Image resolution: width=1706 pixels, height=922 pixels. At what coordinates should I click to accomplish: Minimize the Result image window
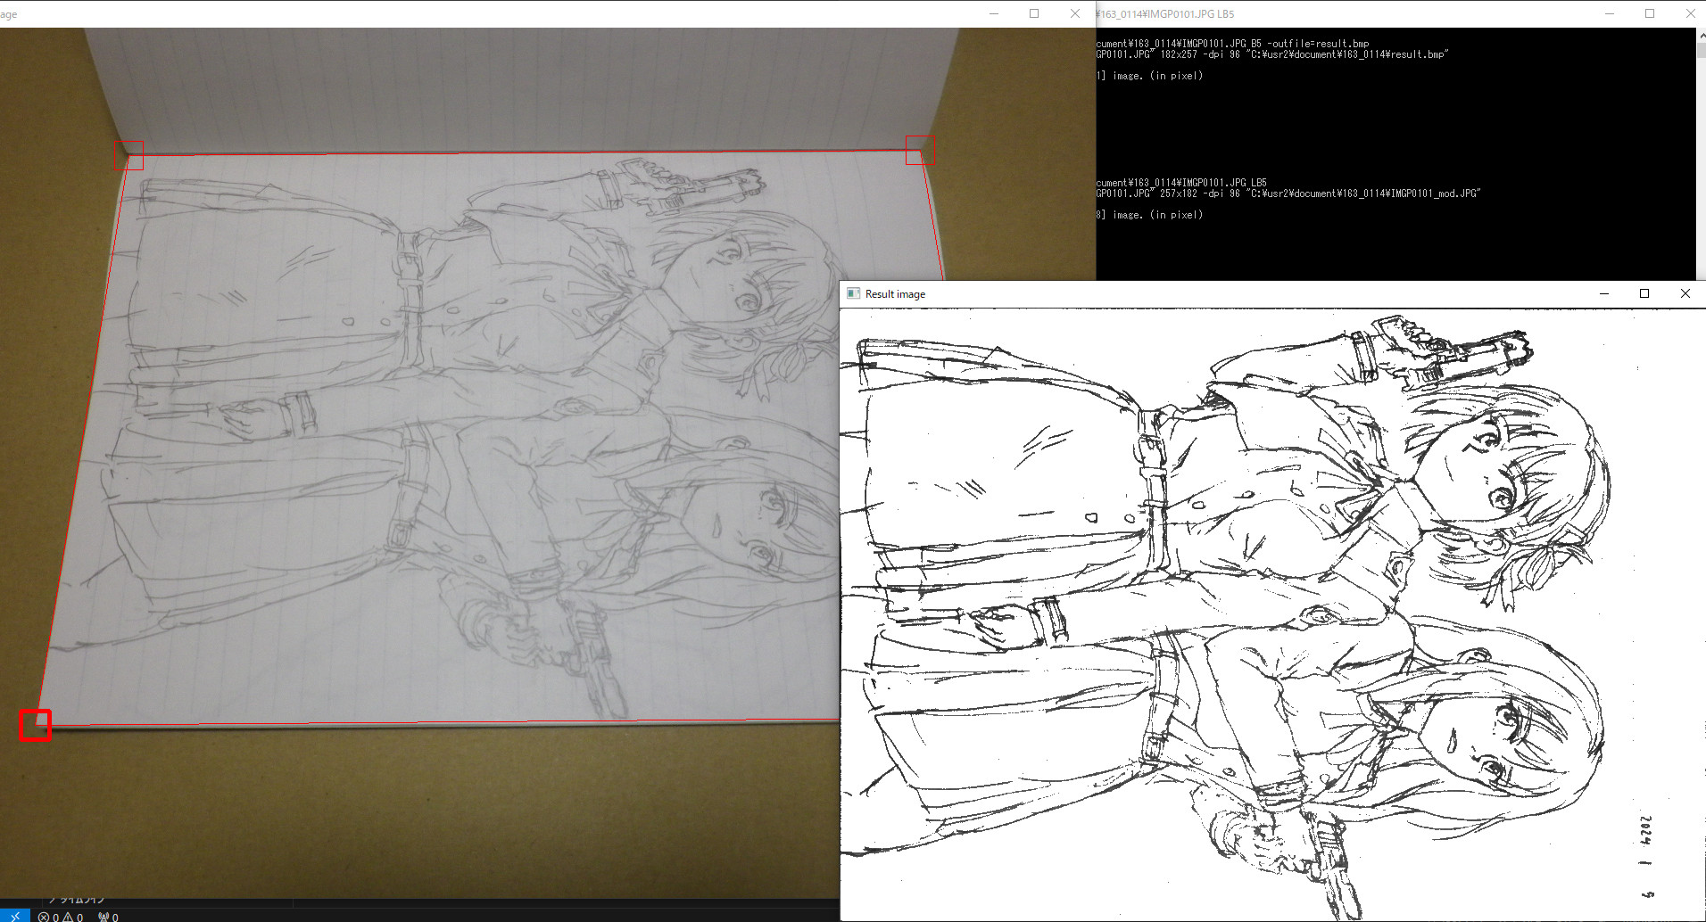point(1604,293)
